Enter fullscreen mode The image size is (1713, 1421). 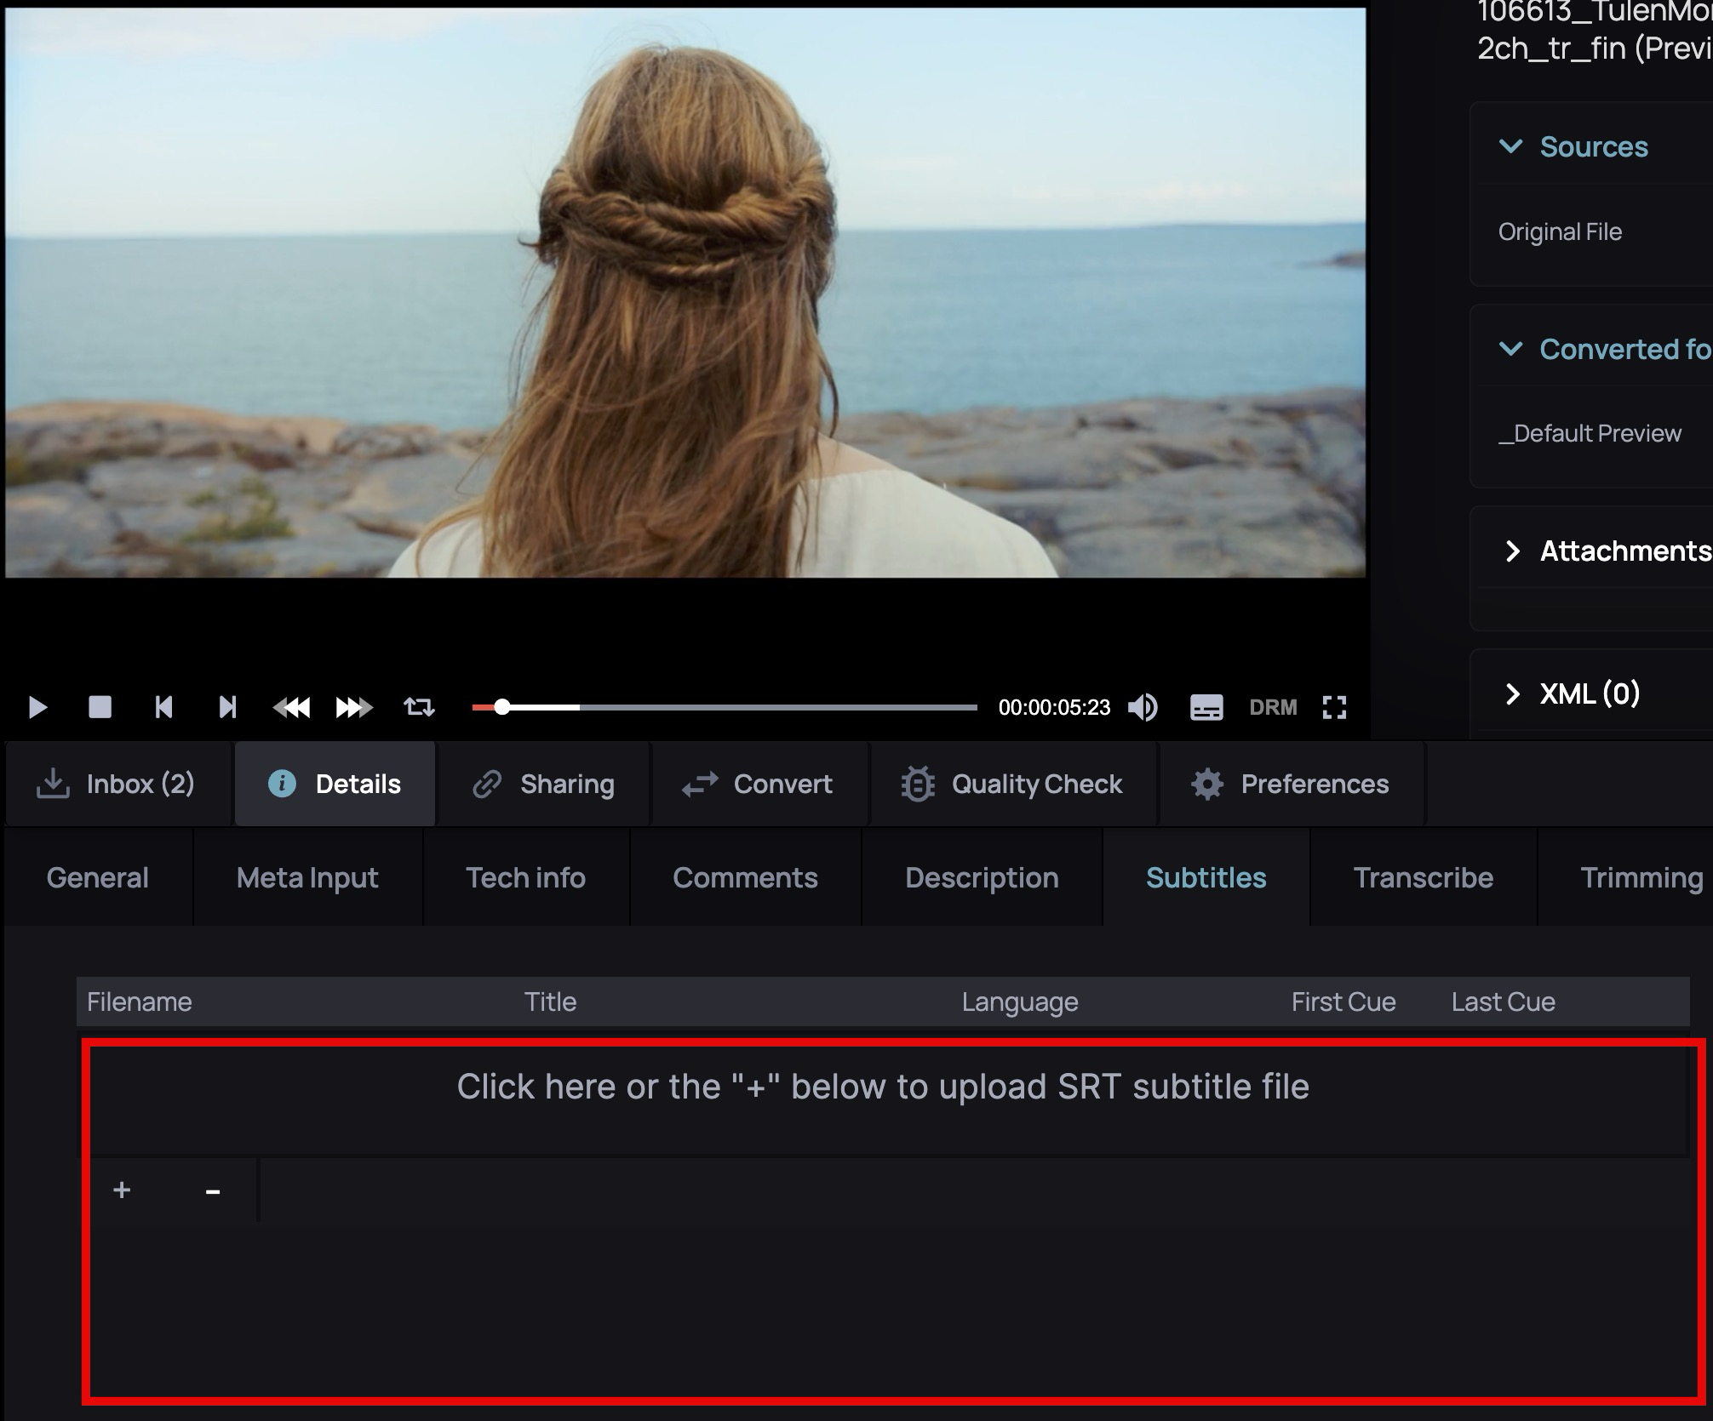point(1334,707)
